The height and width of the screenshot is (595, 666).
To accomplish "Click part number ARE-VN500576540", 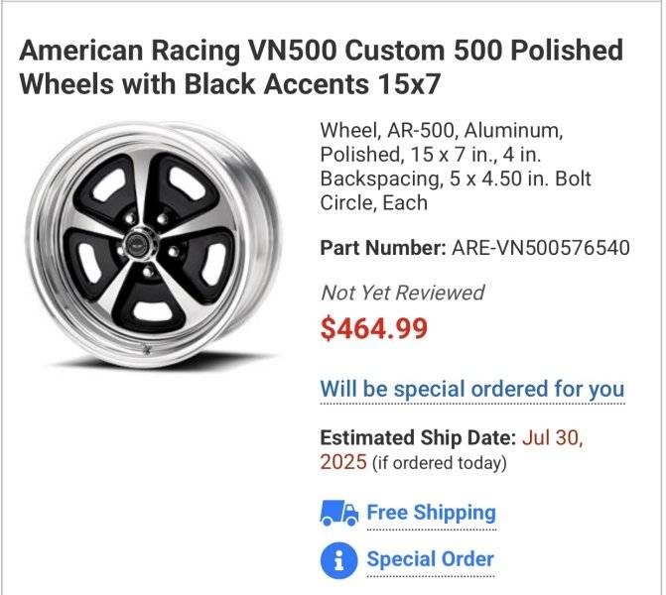I will pyautogui.click(x=540, y=248).
